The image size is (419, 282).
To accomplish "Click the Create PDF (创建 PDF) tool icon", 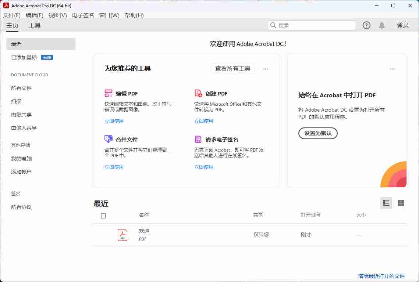I will tap(198, 93).
